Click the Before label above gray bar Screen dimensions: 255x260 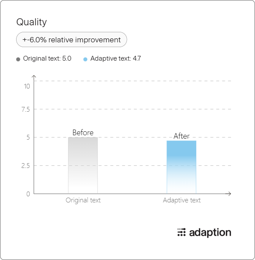click(x=83, y=133)
